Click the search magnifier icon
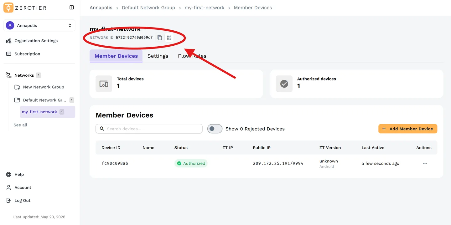Viewport: 451px width, 225px height. click(102, 129)
